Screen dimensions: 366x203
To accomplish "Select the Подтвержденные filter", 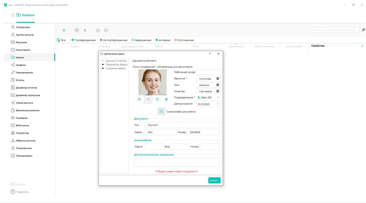I will pos(83,40).
